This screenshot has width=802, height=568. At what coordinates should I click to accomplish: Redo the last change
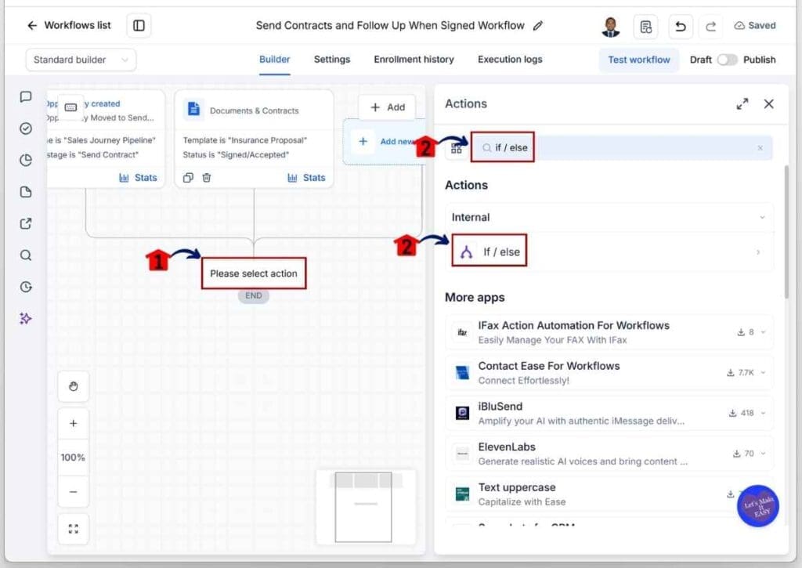pos(710,26)
